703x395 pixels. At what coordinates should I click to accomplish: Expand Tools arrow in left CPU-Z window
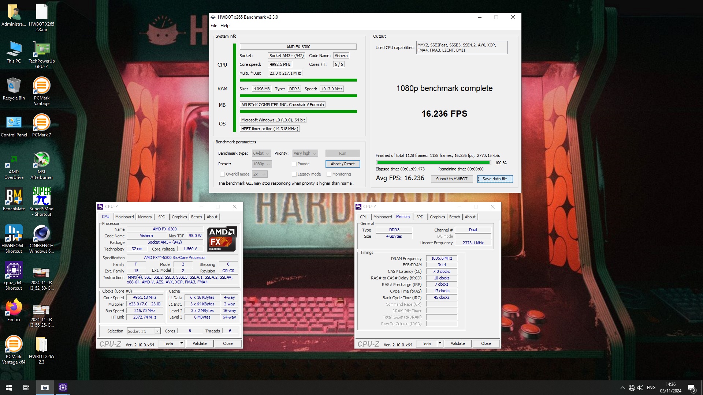click(x=182, y=343)
